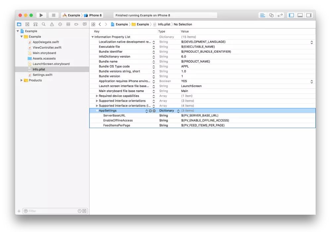The image size is (330, 232).
Task: Open the Find navigator magnifier icon
Action: click(43, 24)
